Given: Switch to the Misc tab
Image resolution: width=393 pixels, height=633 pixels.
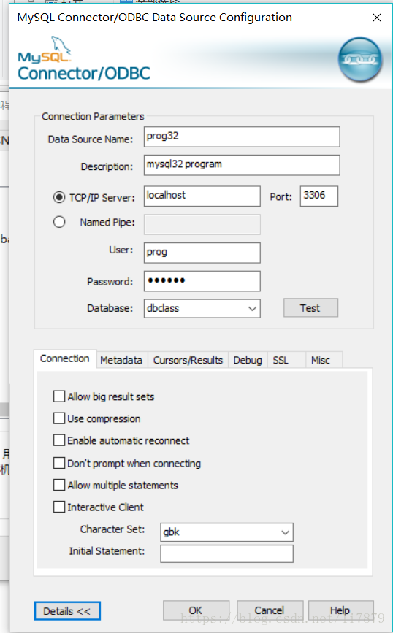Looking at the screenshot, I should [324, 360].
